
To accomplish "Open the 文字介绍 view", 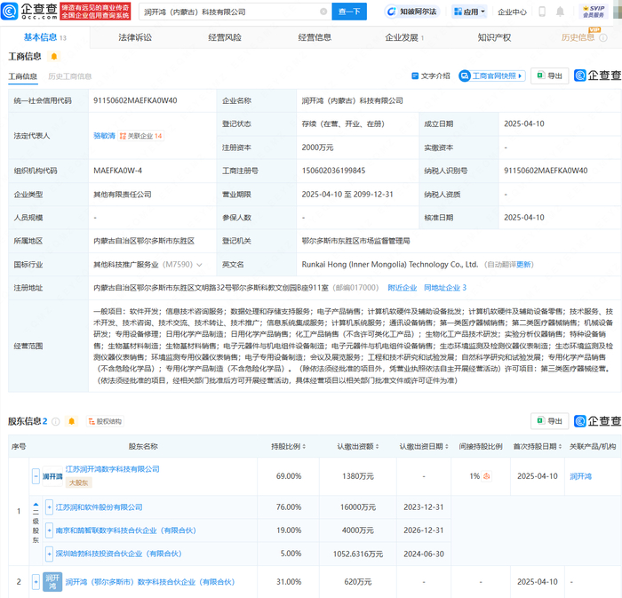I will point(430,76).
